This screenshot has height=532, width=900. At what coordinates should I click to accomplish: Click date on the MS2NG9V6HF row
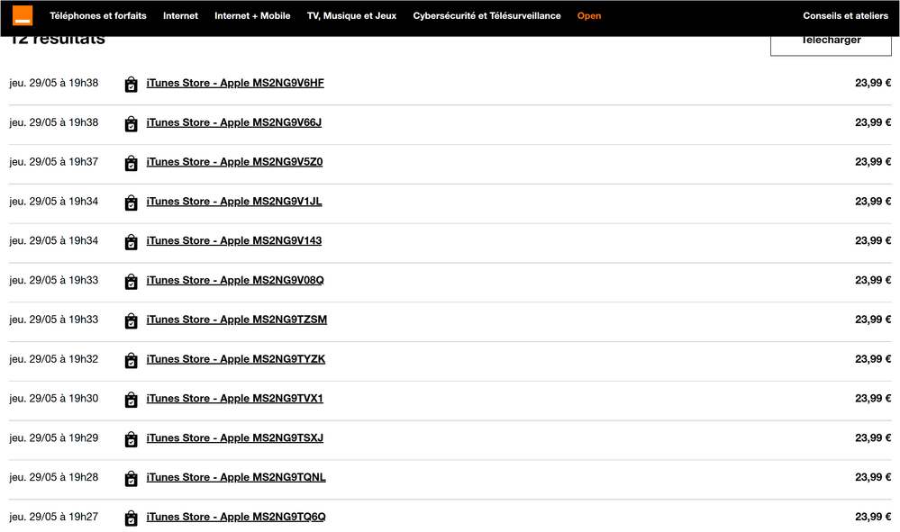coord(54,83)
